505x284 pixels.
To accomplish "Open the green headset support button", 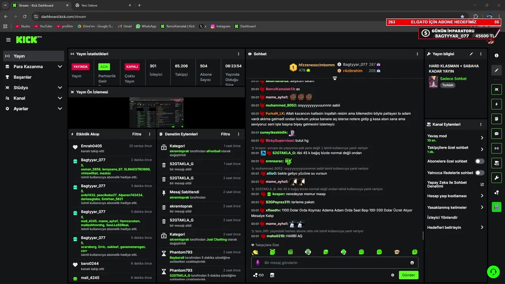I will click(x=493, y=271).
